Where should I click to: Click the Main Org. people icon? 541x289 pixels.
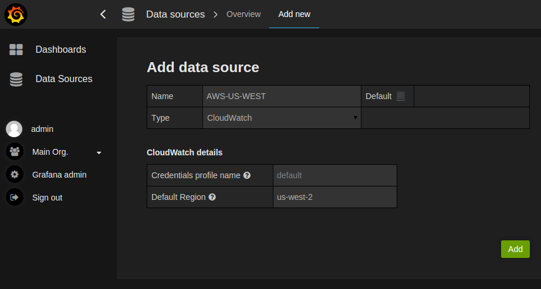point(14,152)
